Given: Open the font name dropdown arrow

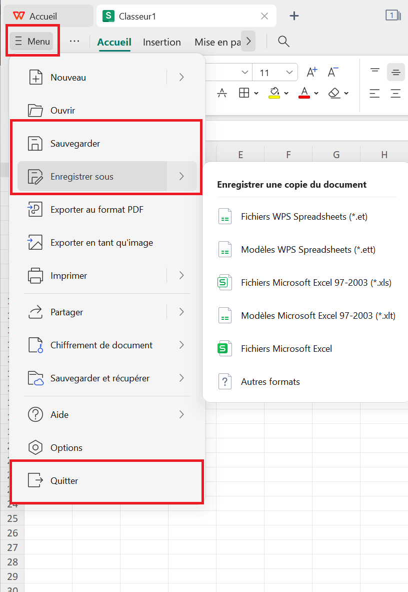Looking at the screenshot, I should (244, 72).
